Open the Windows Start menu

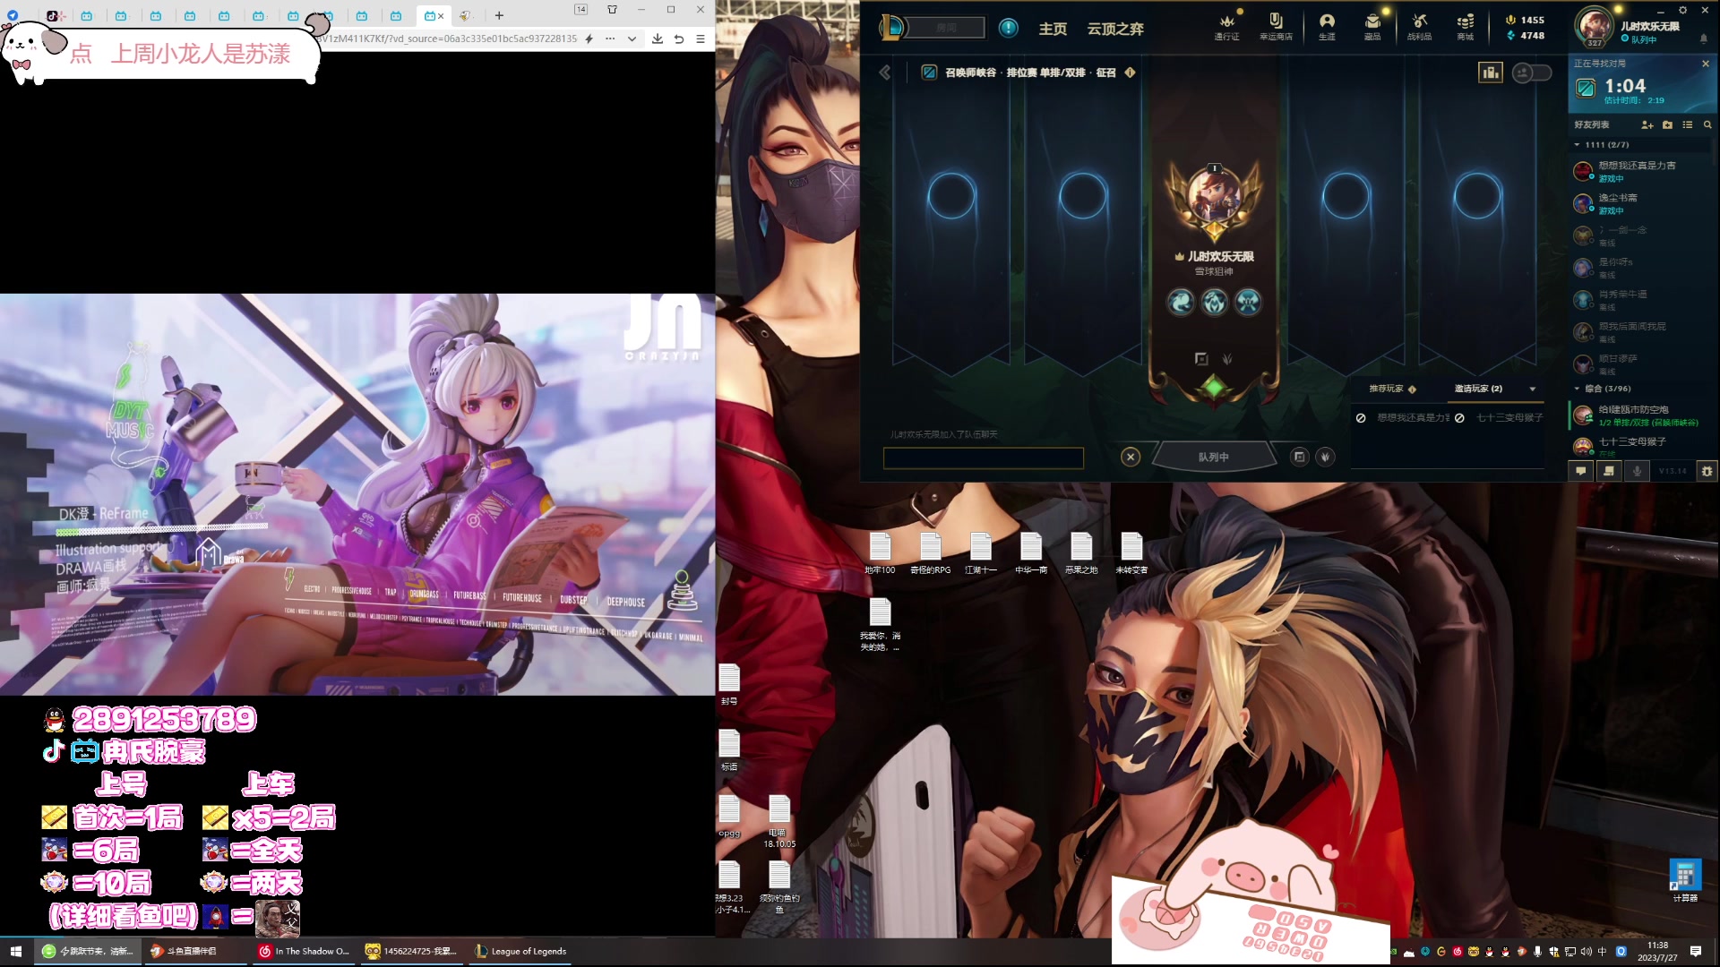(15, 951)
